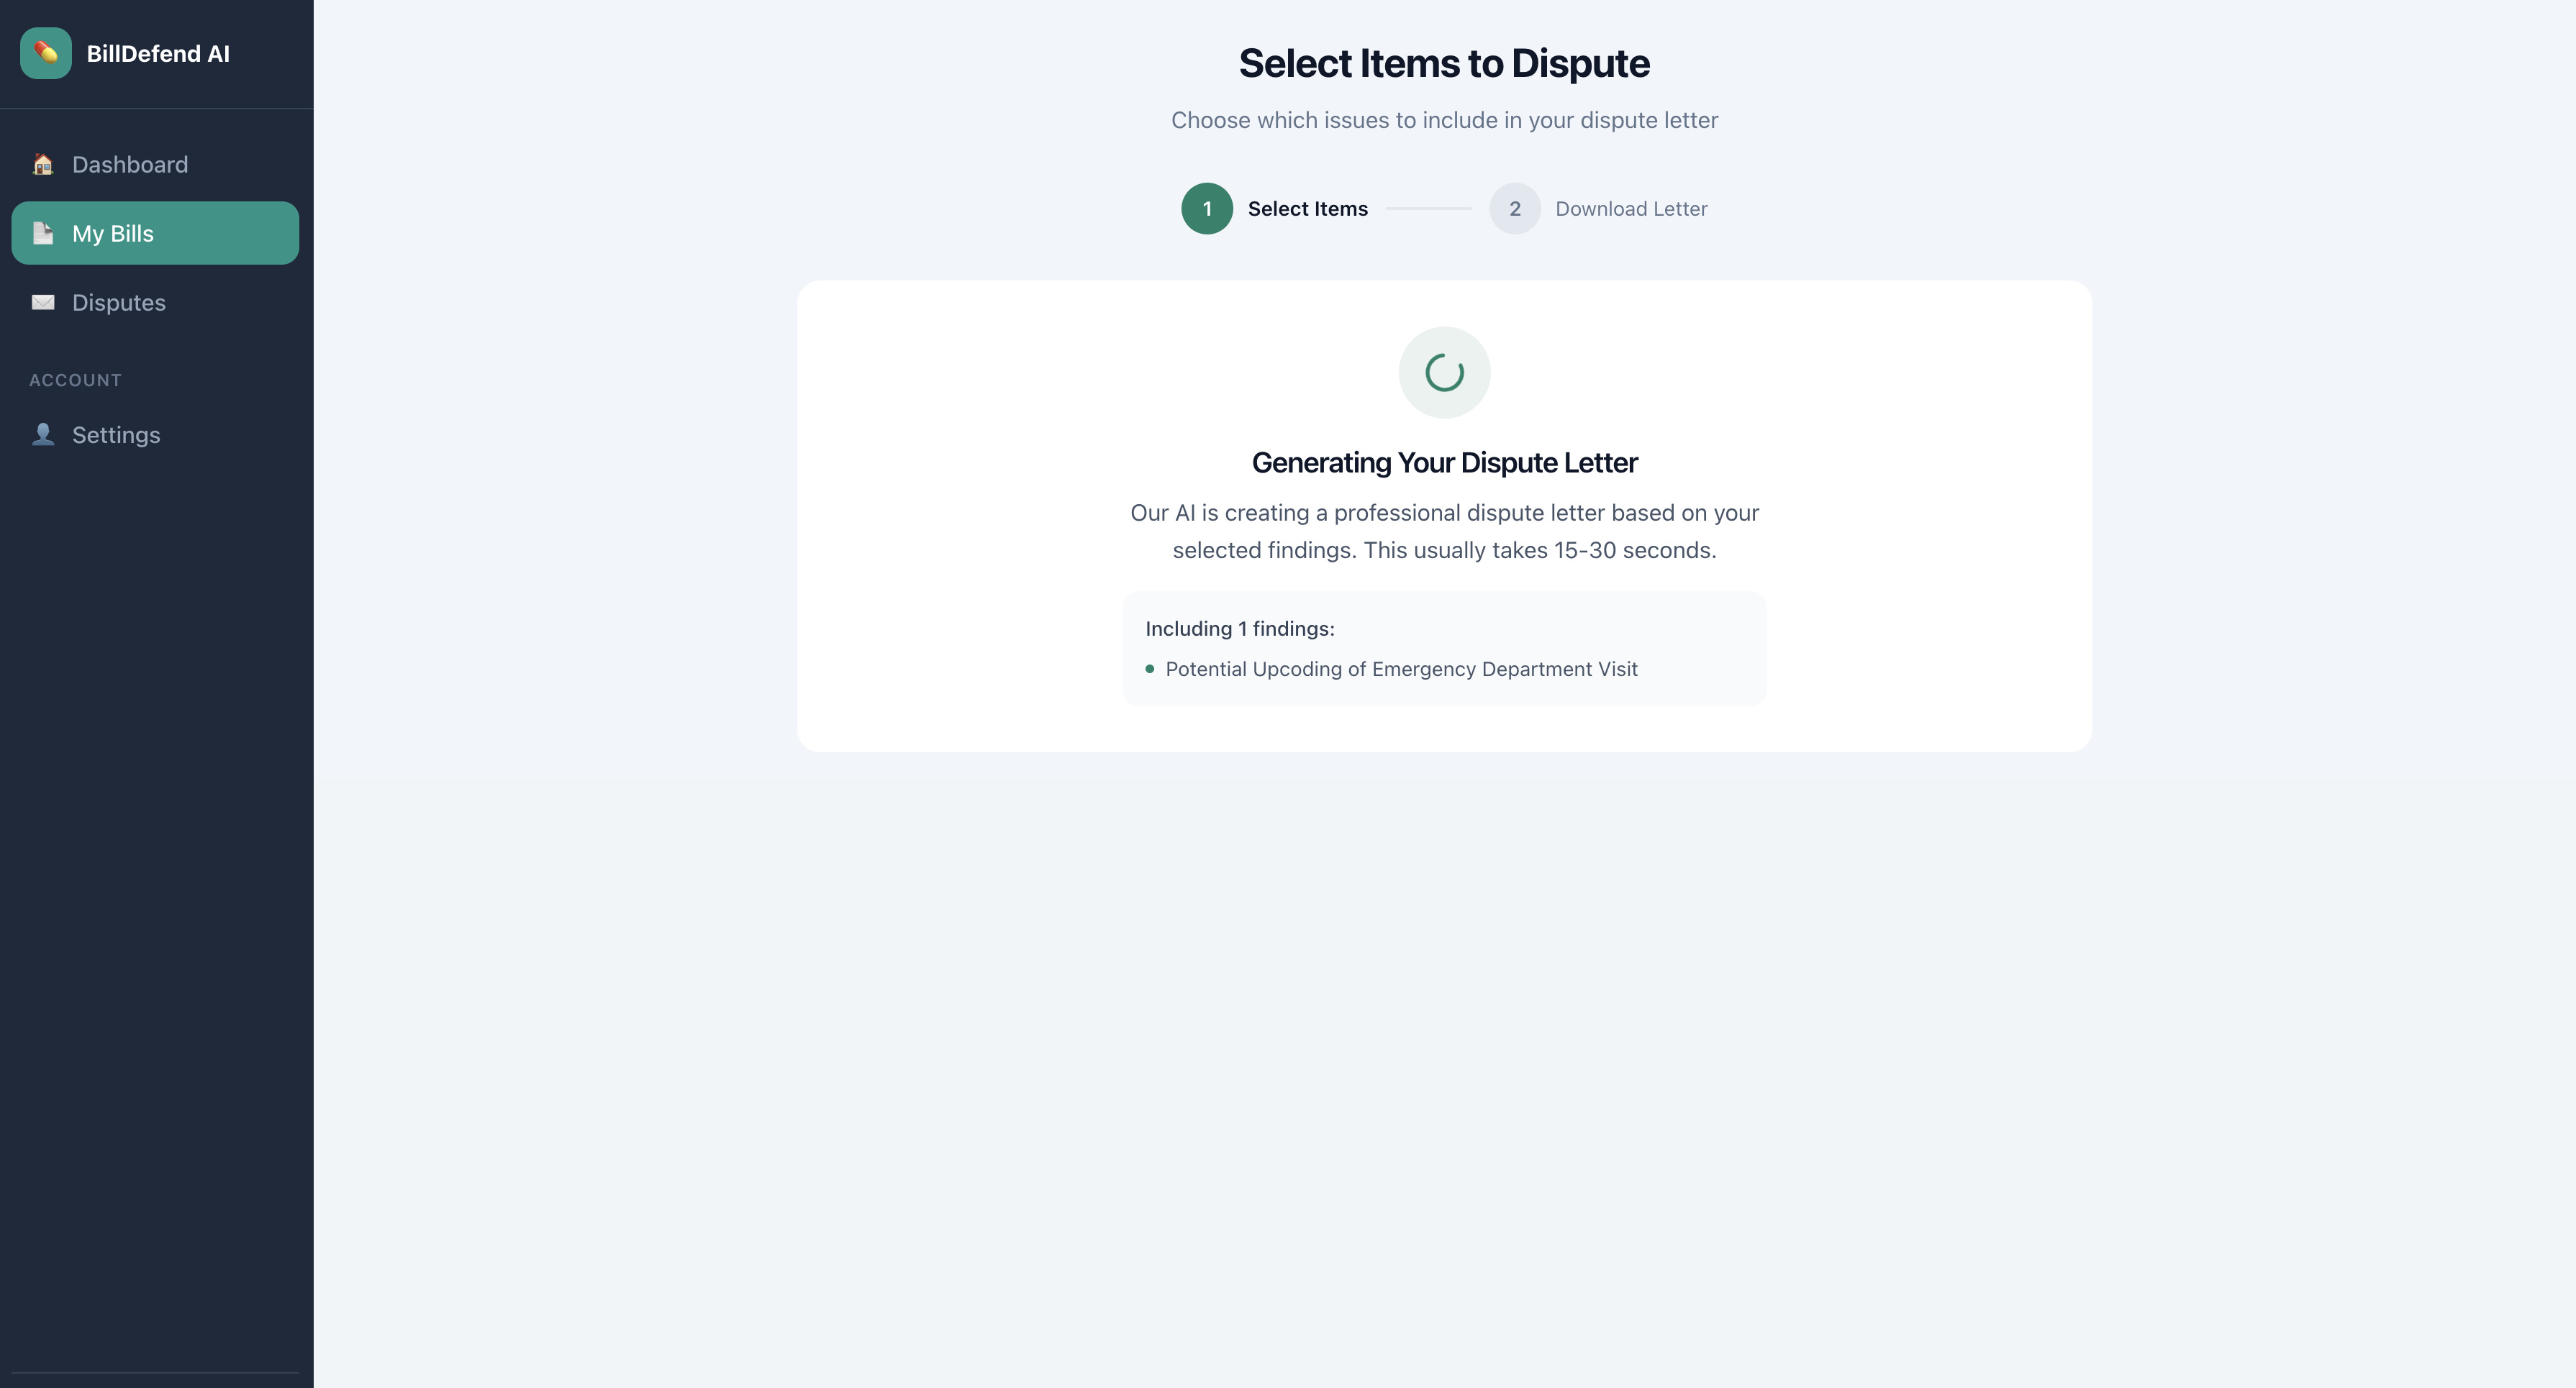
Task: Click the "Potential Upcoding of Emergency Department Visit" finding
Action: (1400, 669)
